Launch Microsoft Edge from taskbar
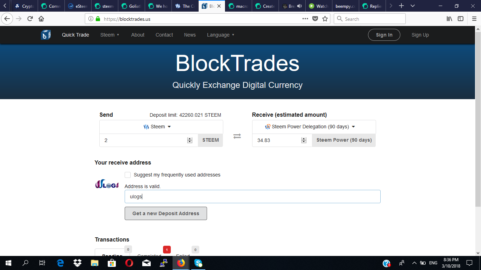The image size is (481, 270). [x=61, y=263]
